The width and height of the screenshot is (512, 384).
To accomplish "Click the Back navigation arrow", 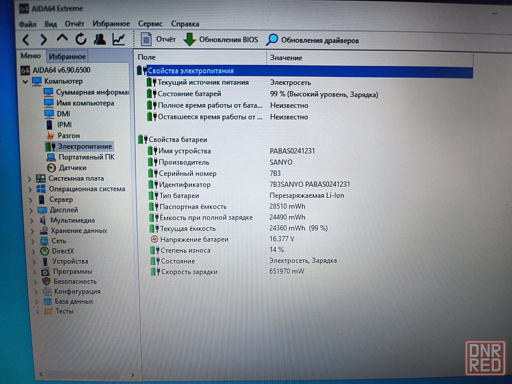I will tap(26, 39).
